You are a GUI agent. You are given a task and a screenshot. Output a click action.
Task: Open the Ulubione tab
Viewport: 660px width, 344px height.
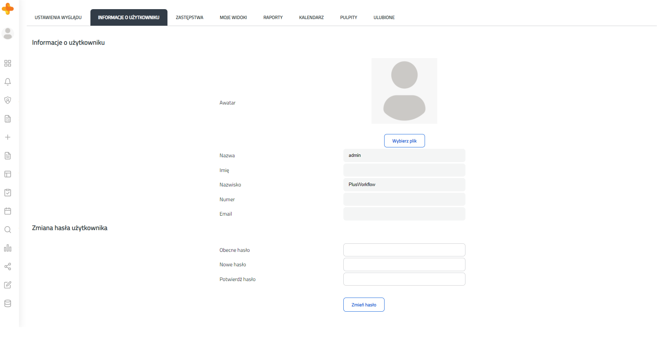tap(384, 18)
